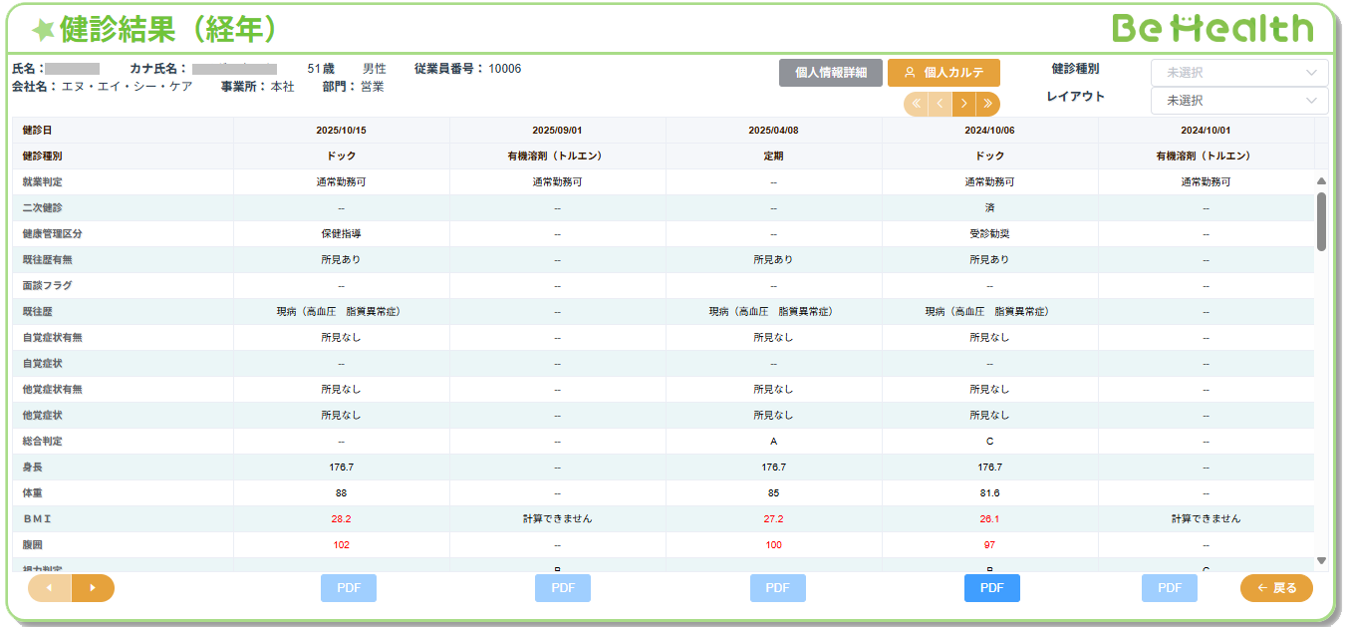1345x627 pixels.
Task: Go back with the 戻る button
Action: (x=1276, y=588)
